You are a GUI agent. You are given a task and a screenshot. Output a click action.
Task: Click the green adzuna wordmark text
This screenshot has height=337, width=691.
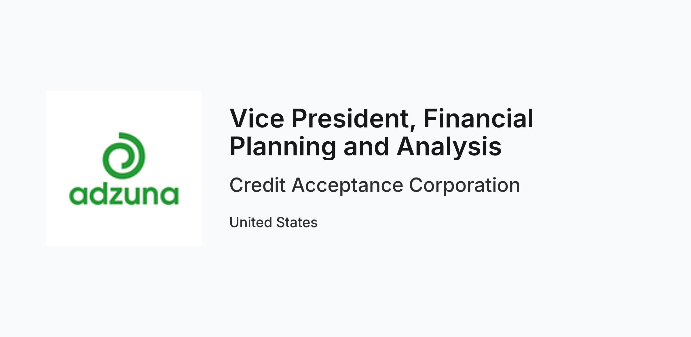click(x=124, y=195)
